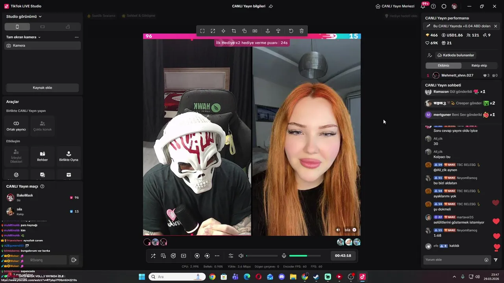
Task: Flip the source horizontally with the mirror icon
Action: point(255,31)
